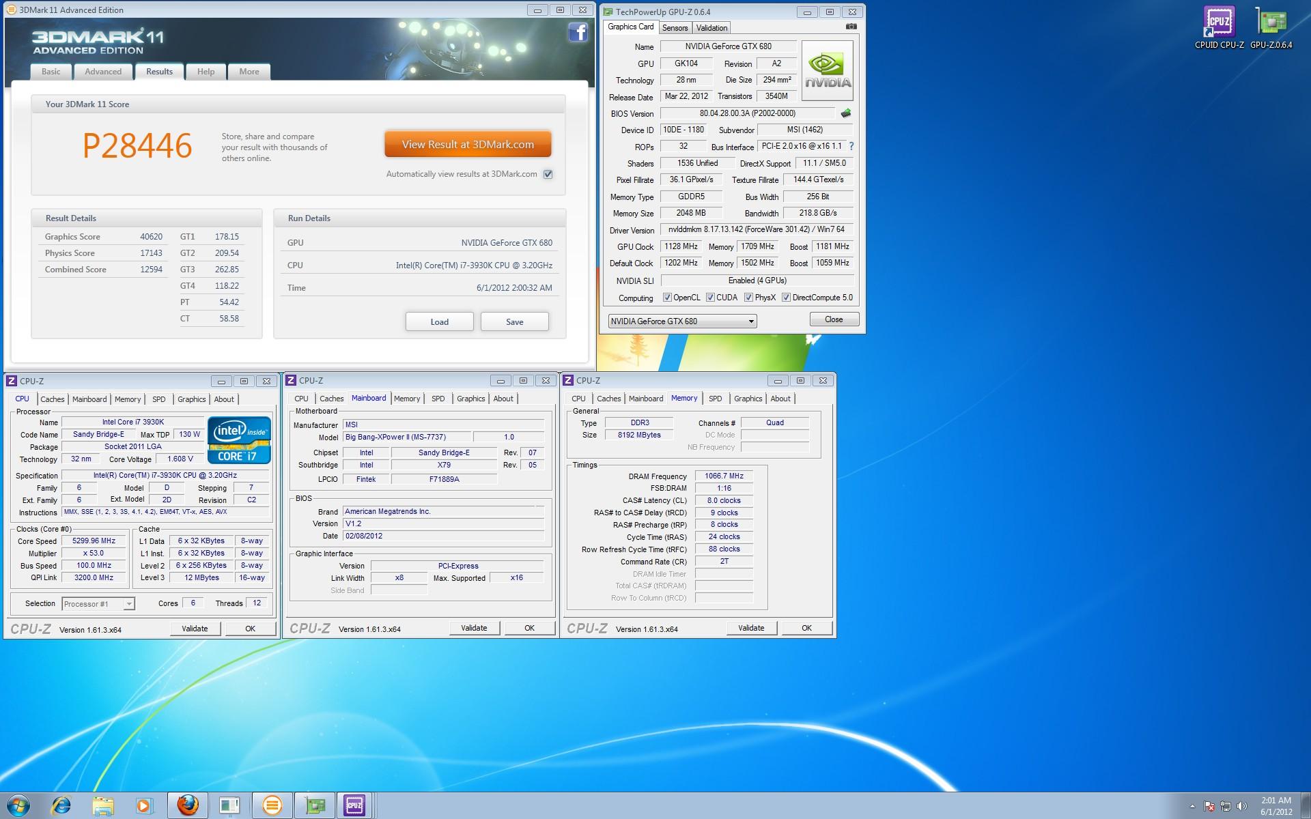Click the P28446 score text
This screenshot has width=1311, height=819.
(x=137, y=145)
